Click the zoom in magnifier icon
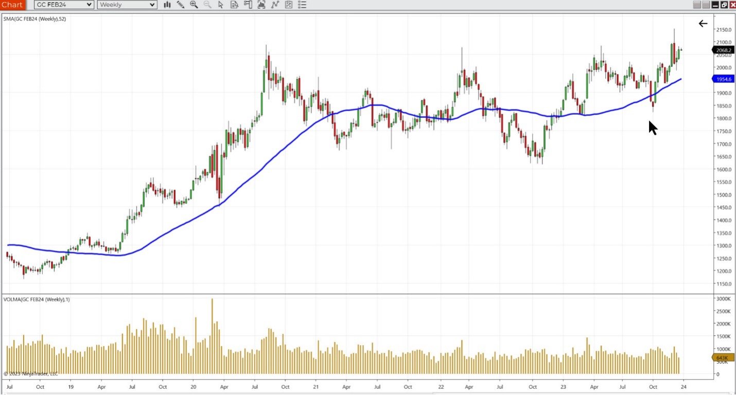Image resolution: width=736 pixels, height=396 pixels. (194, 5)
